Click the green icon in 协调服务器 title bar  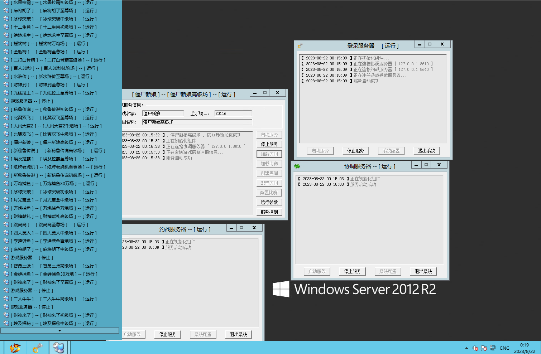coord(297,166)
